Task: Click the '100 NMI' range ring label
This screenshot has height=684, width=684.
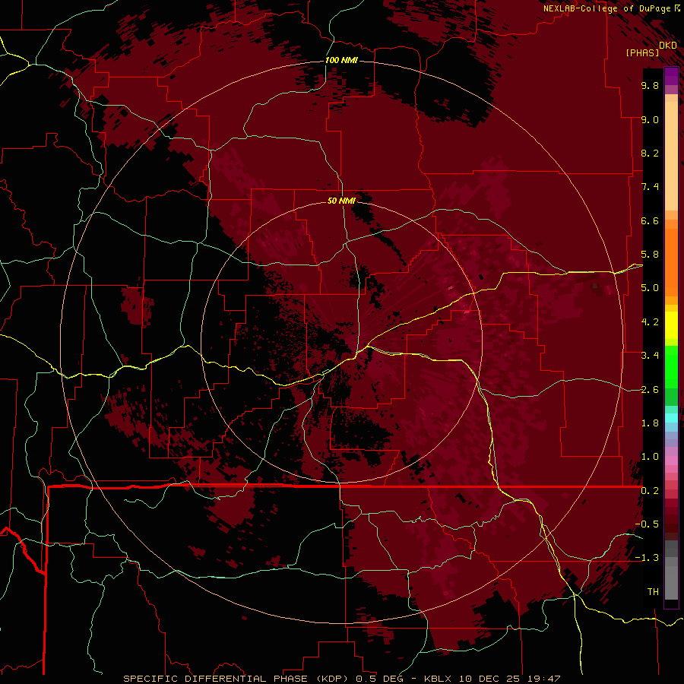Action: point(341,60)
